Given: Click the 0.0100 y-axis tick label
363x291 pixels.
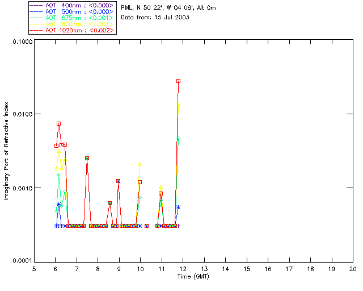Looking at the screenshot, I should tap(22, 114).
